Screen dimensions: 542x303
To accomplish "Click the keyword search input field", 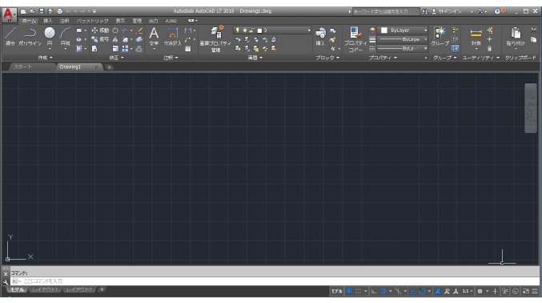I will [x=386, y=11].
